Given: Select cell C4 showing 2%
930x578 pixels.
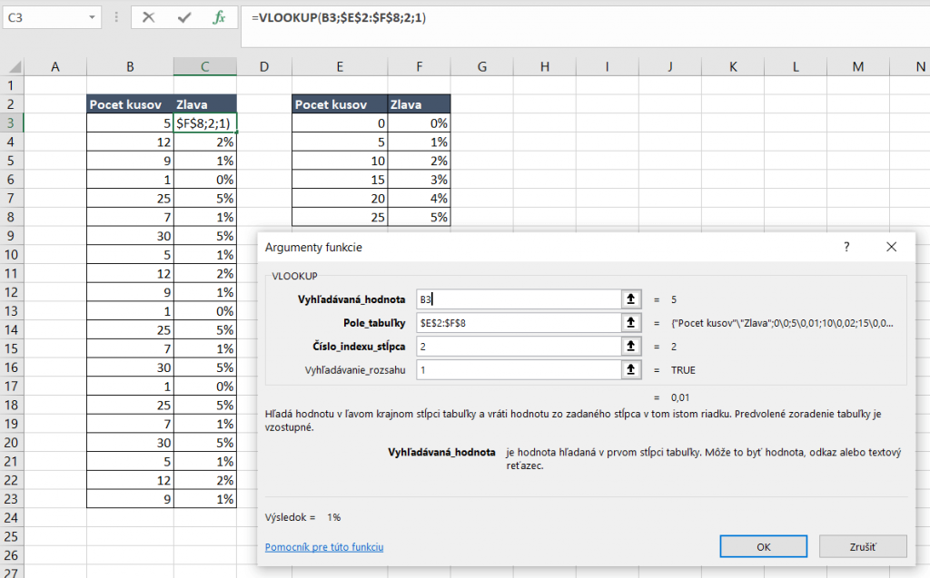Looking at the screenshot, I should [x=204, y=142].
